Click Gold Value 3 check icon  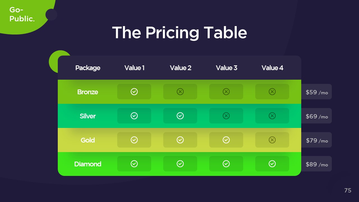click(226, 140)
